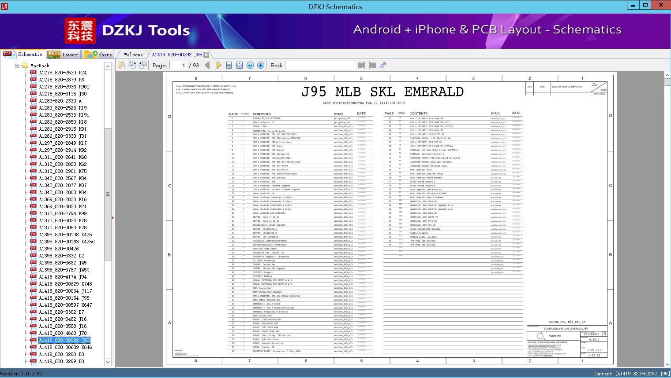Viewport: 671px width, 378px height.
Task: Collapse the MacBook tree node
Action: [x=17, y=66]
